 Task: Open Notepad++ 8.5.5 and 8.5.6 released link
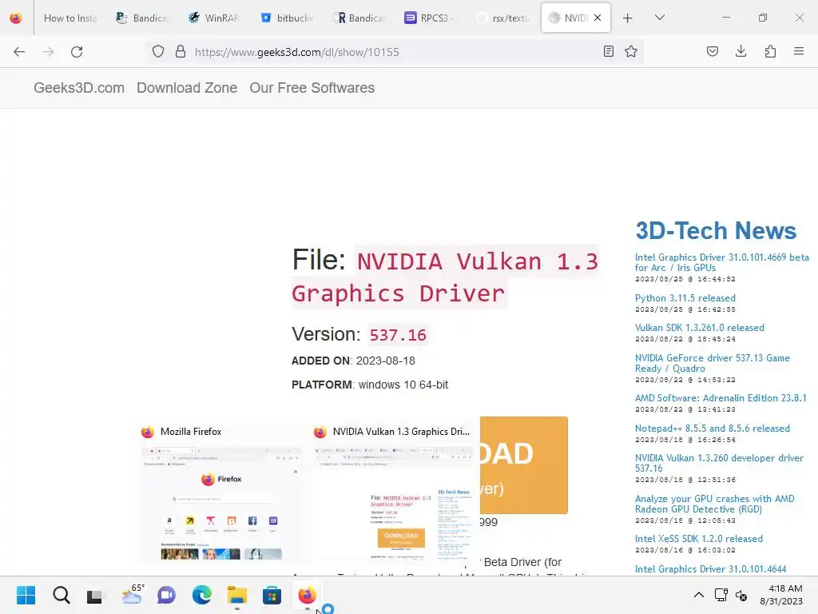pos(712,429)
